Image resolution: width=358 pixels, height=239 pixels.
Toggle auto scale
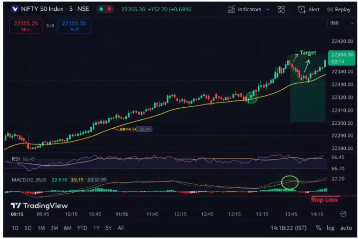tap(346, 228)
